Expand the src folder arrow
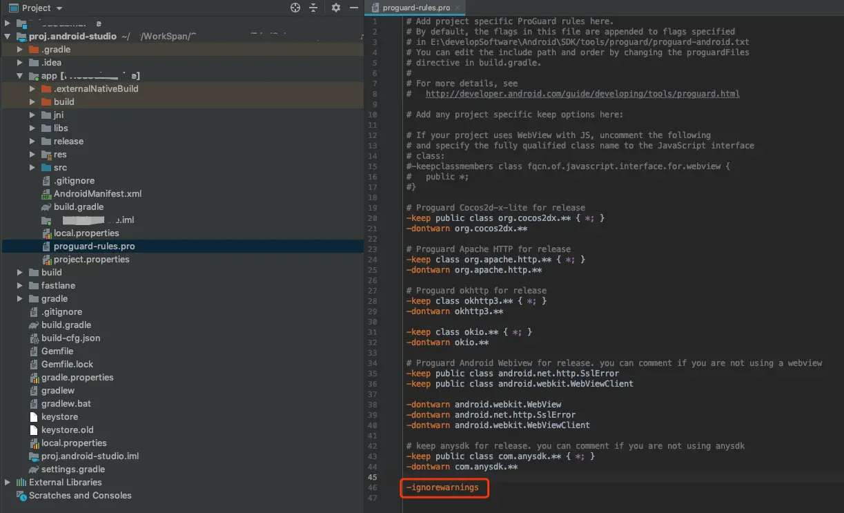Image resolution: width=844 pixels, height=513 pixels. tap(33, 167)
